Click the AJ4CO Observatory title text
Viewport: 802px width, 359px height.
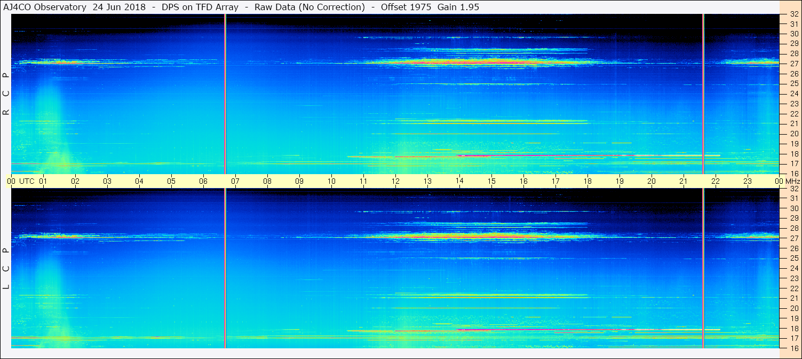pos(45,7)
